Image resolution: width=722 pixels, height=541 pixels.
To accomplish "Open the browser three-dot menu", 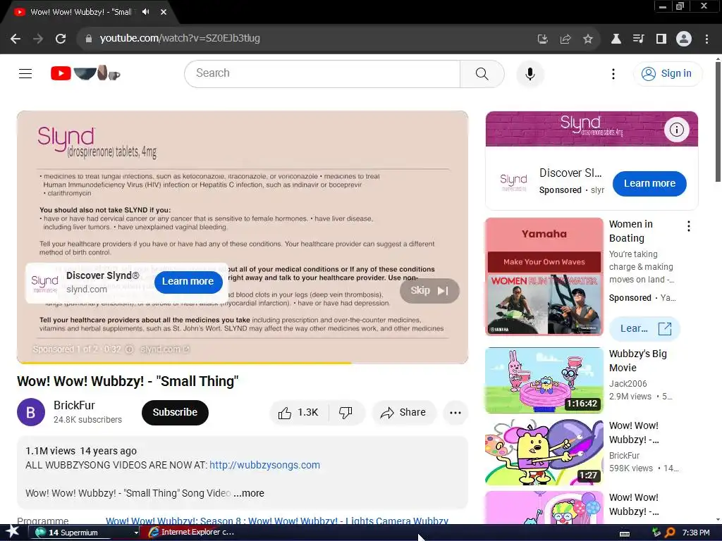I will pyautogui.click(x=706, y=39).
